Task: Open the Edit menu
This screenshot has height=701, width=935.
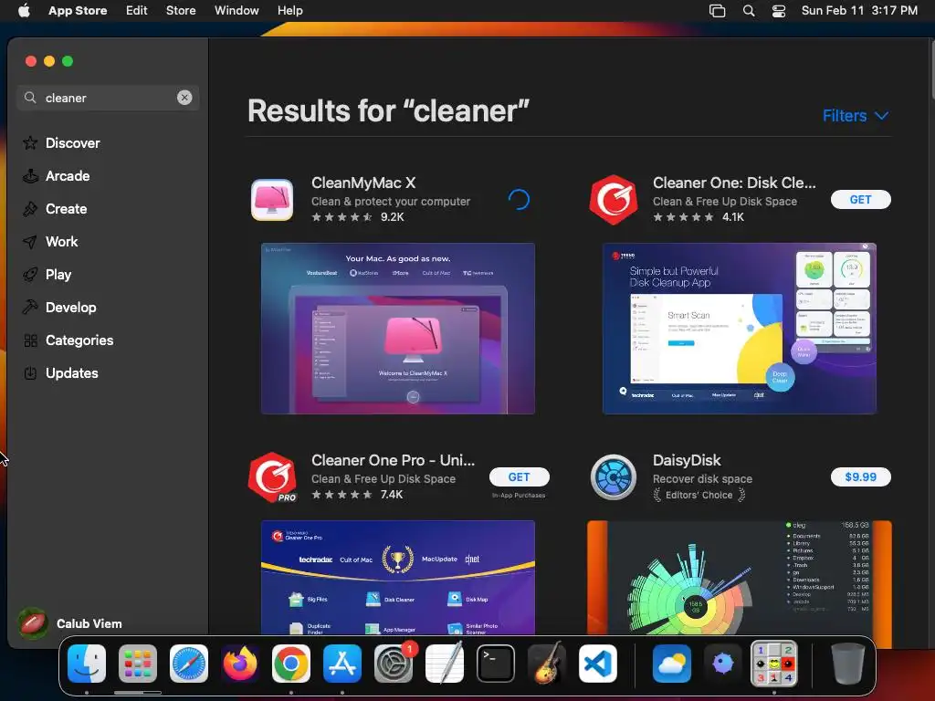Action: point(137,11)
